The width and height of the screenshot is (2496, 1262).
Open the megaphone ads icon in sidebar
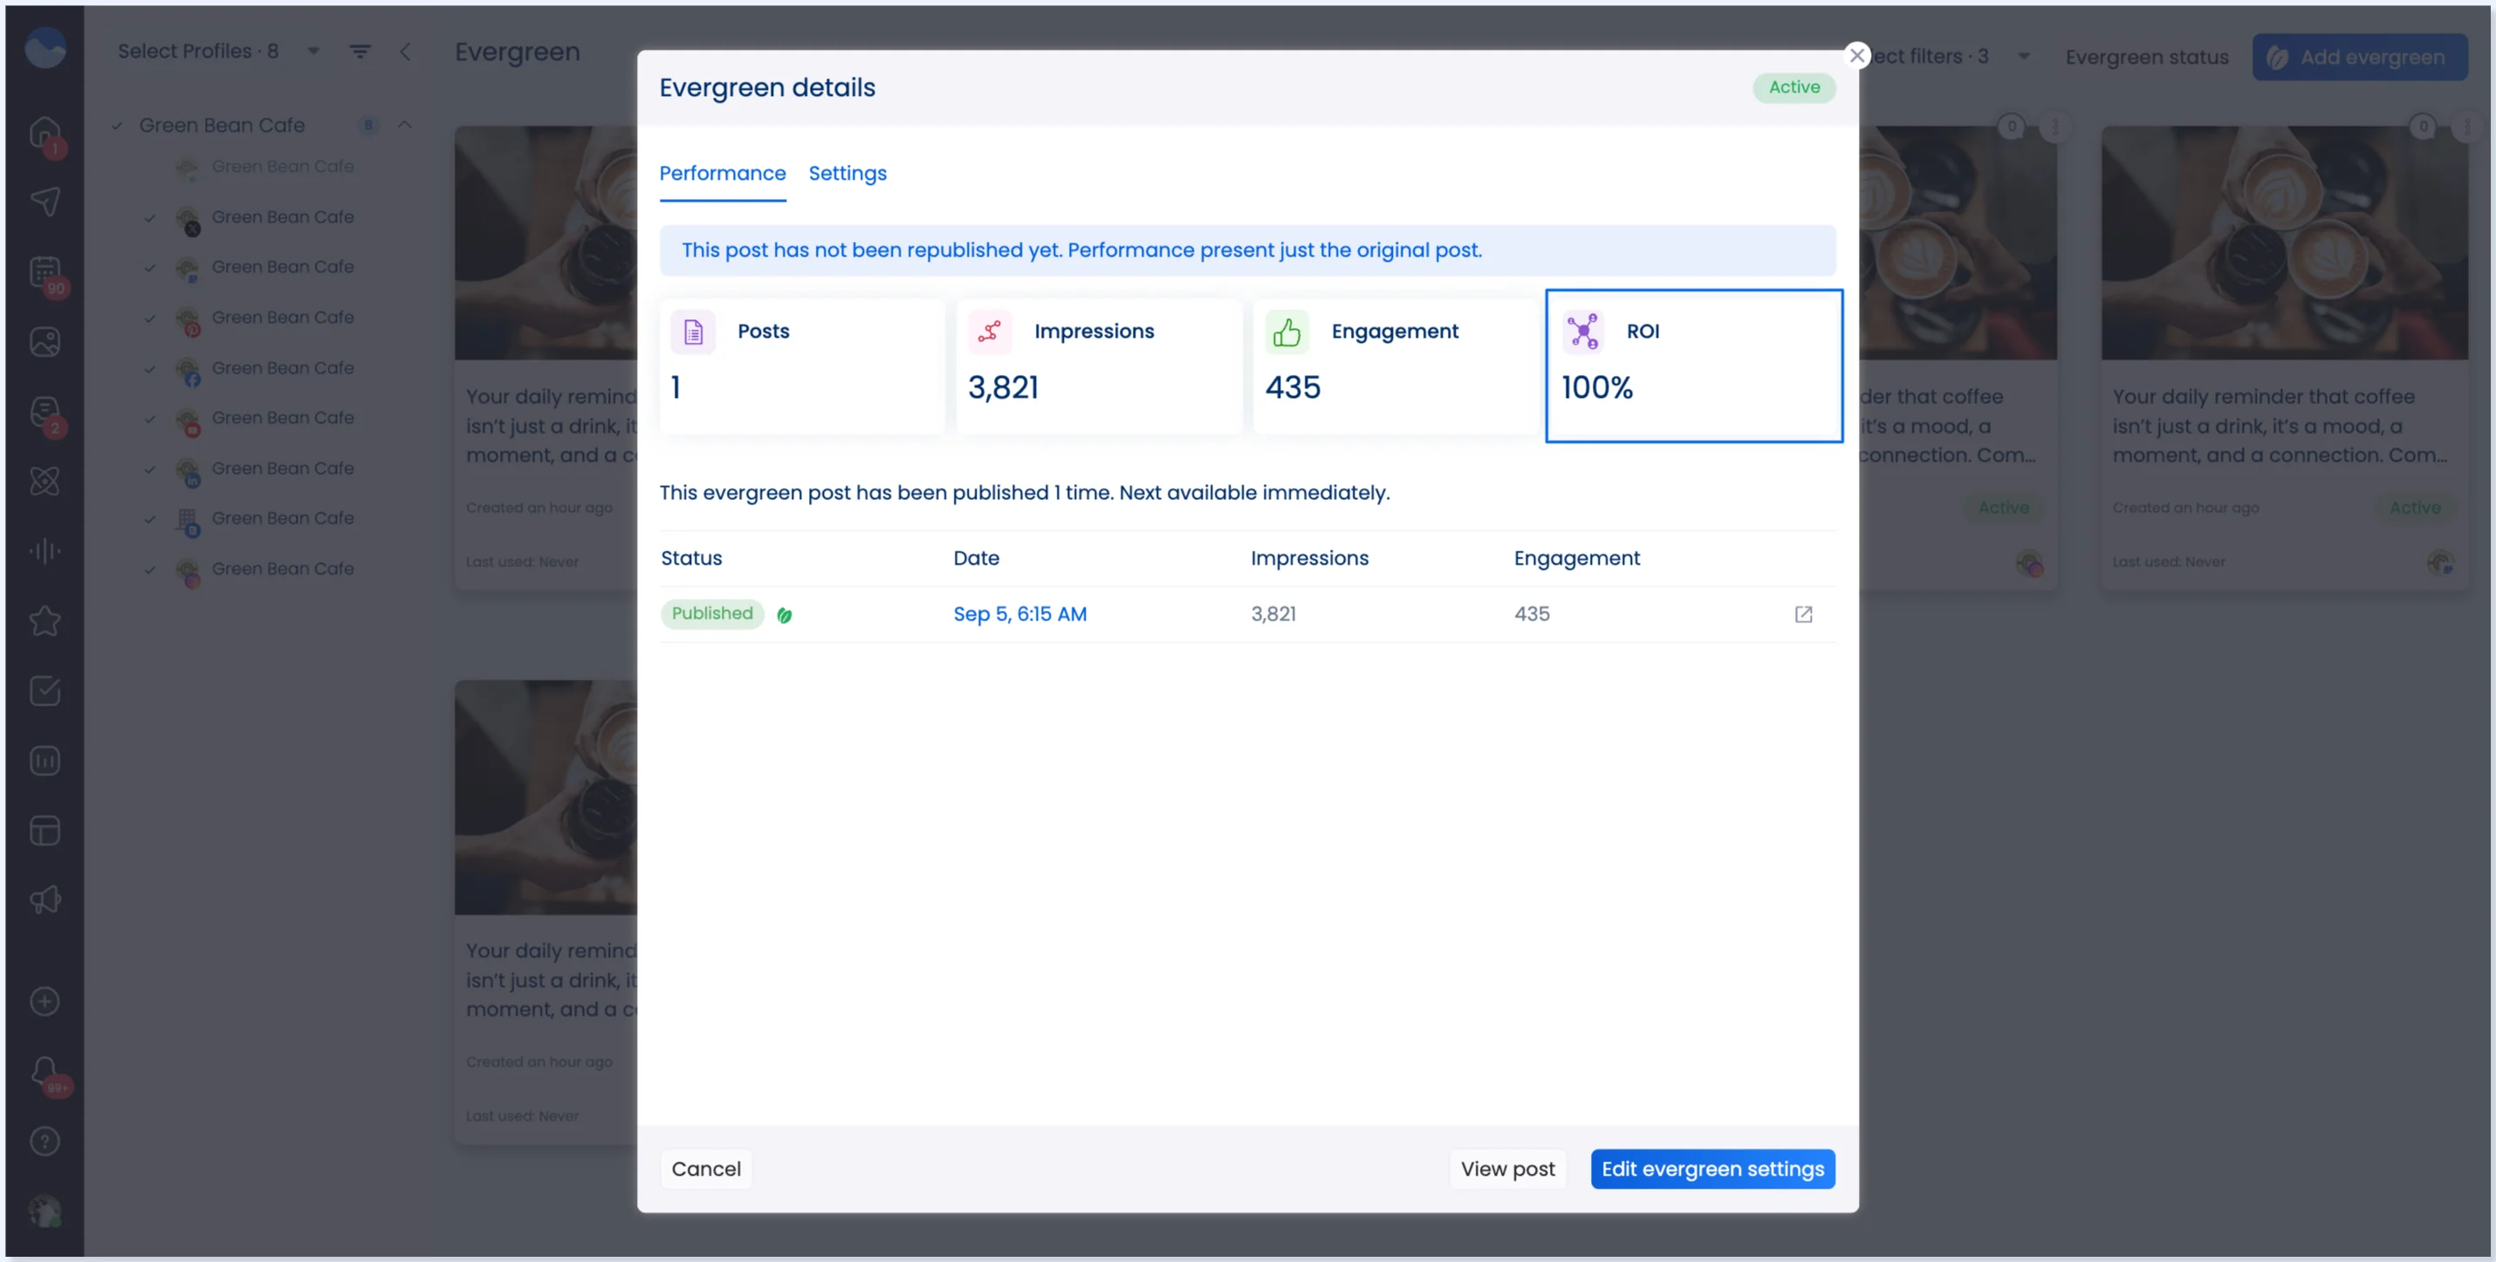tap(45, 901)
